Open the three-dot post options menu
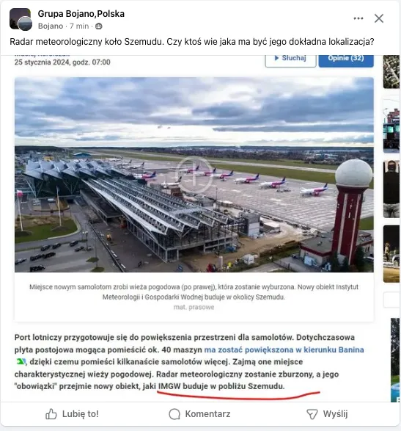Screen dimensions: 401x431 [x=358, y=18]
